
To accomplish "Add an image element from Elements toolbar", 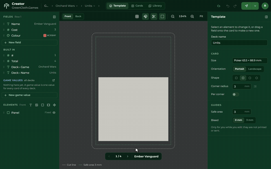I will coord(37,105).
